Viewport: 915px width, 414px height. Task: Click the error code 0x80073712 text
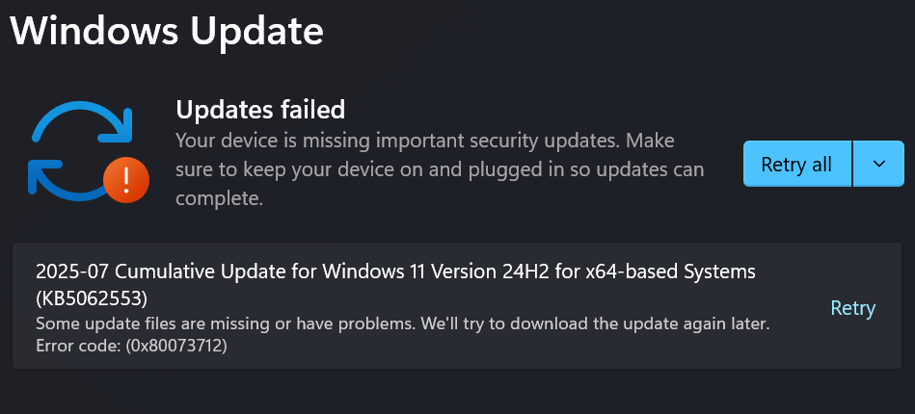(131, 346)
